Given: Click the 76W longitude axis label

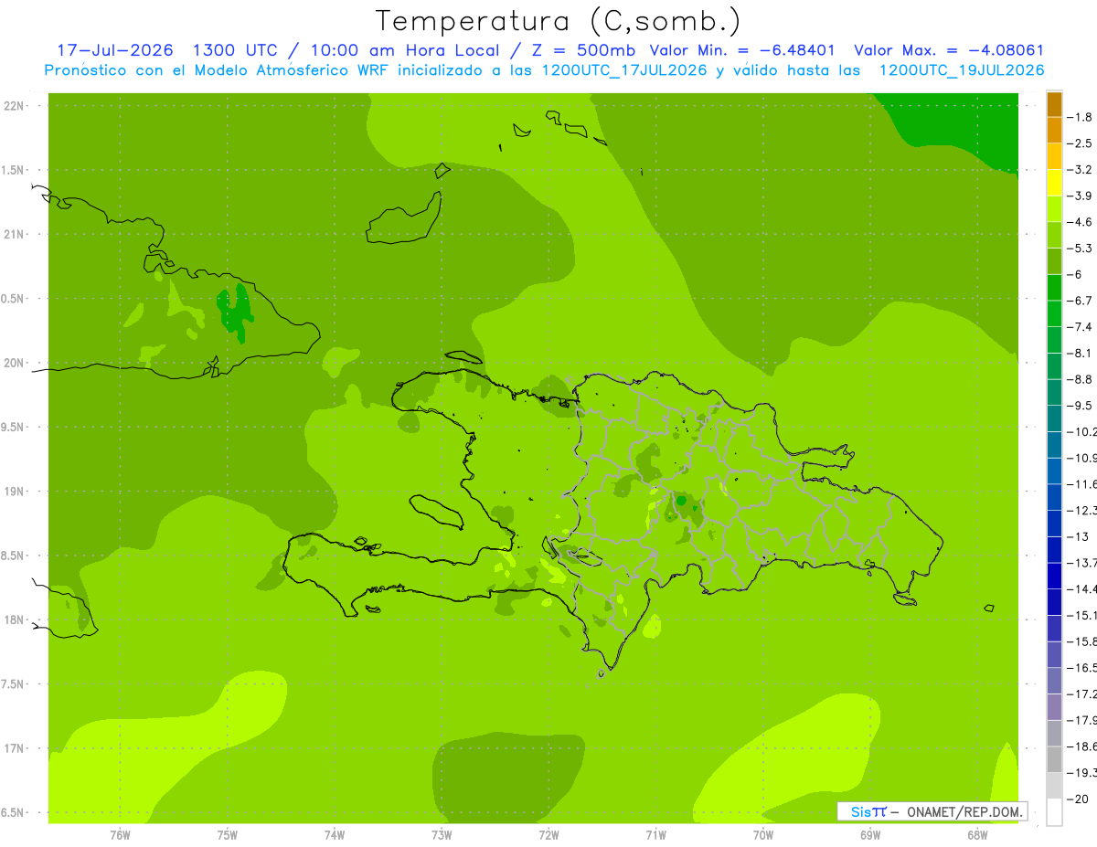Looking at the screenshot, I should pyautogui.click(x=120, y=835).
